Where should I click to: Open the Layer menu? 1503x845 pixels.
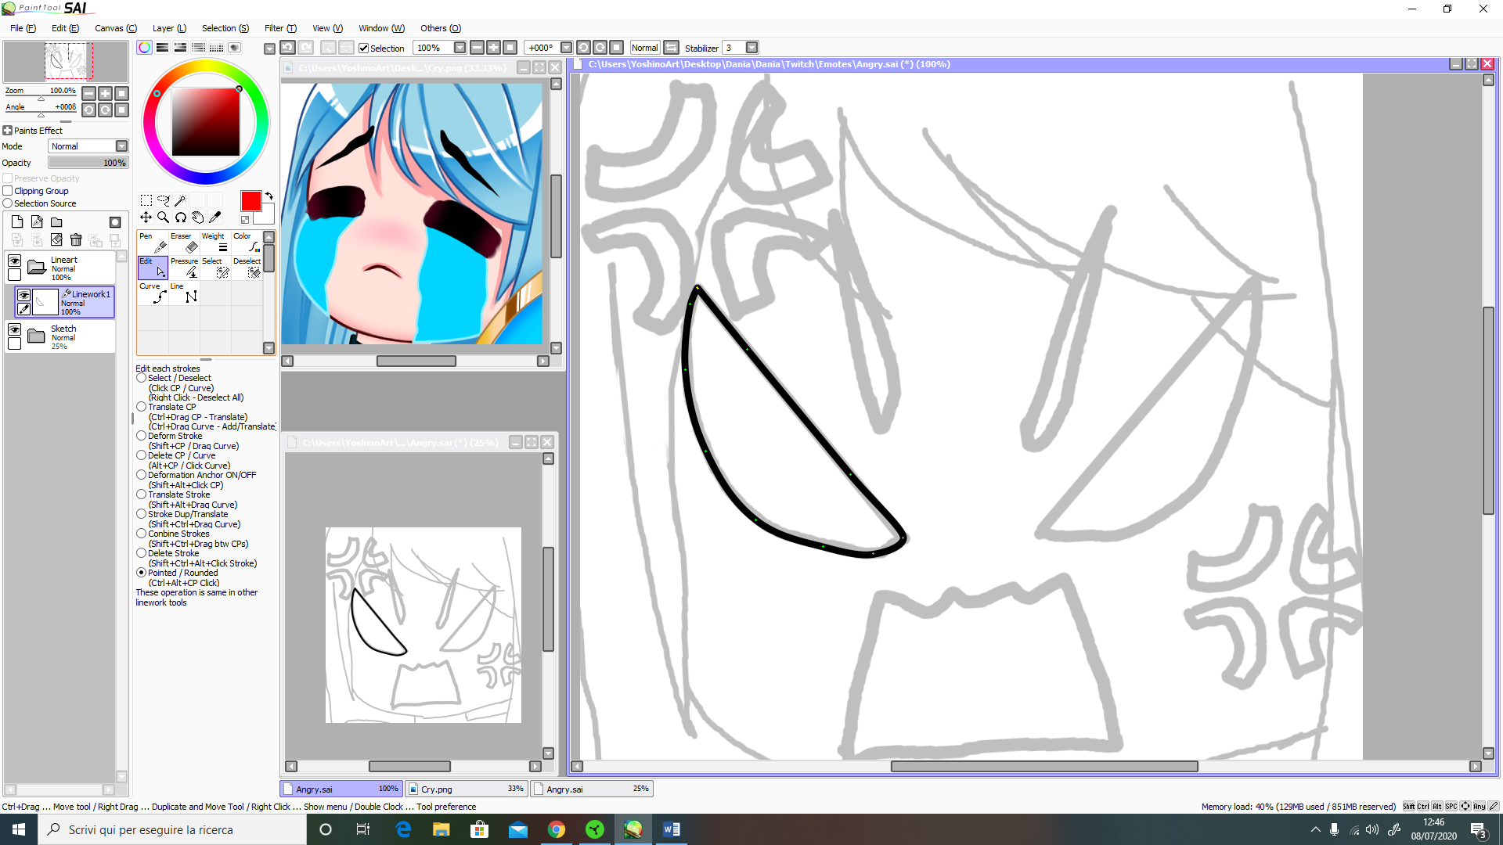[169, 28]
